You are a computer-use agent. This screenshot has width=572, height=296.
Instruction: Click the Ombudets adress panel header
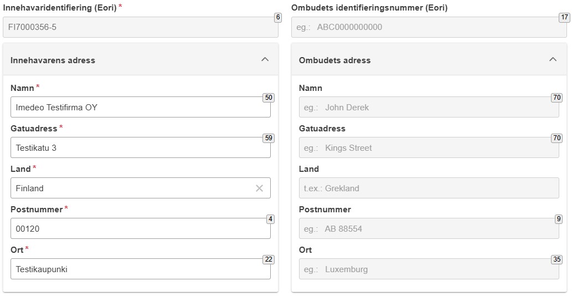(429, 59)
